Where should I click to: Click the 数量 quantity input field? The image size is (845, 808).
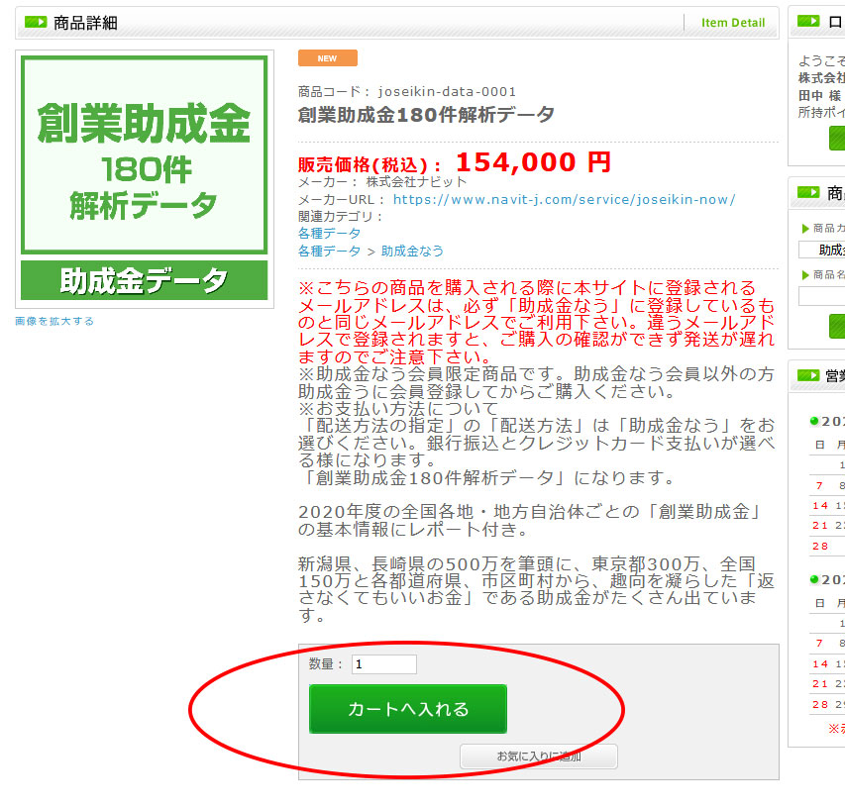(383, 664)
